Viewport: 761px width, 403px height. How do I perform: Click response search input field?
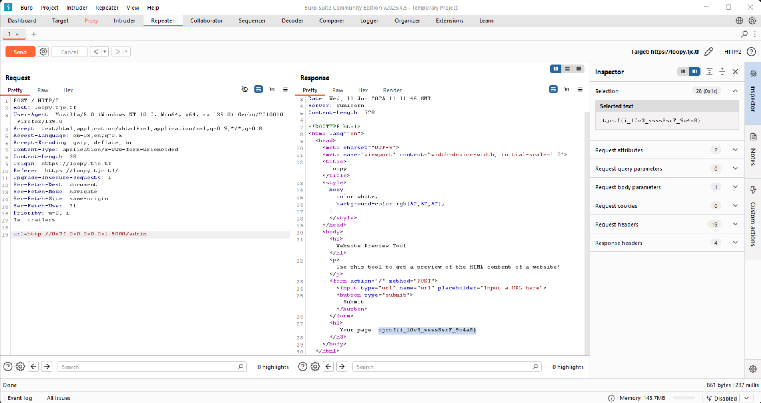(x=447, y=367)
